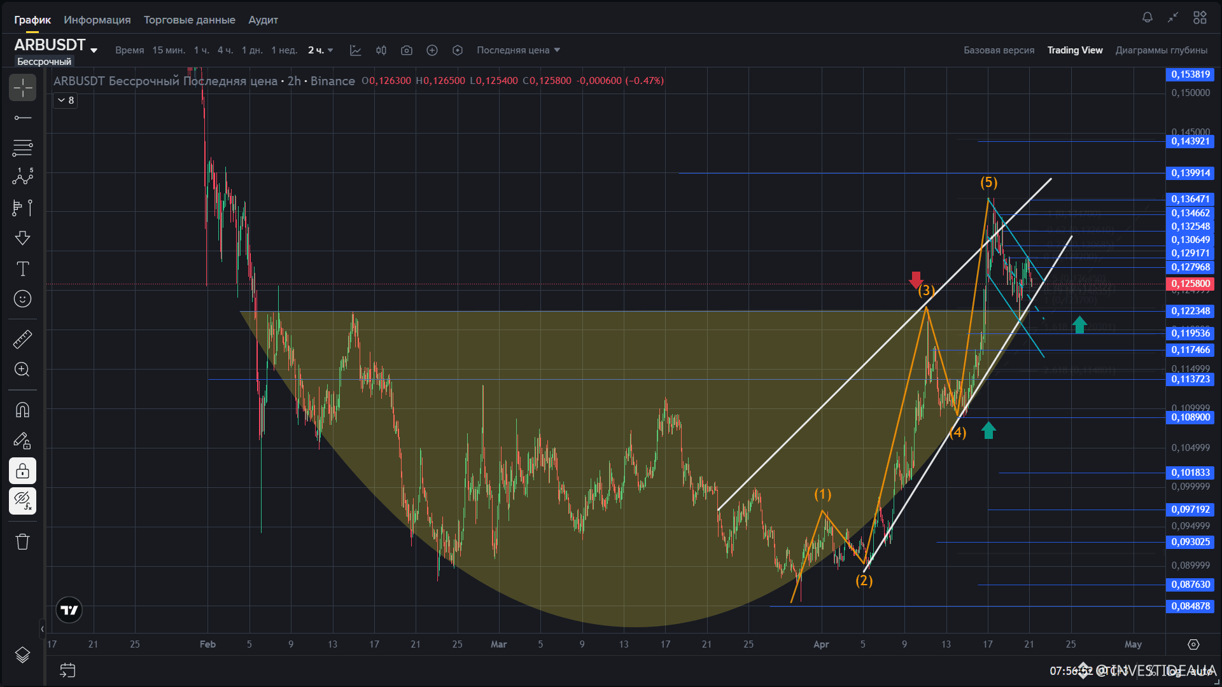Click the 0,139914 blue price label
1222x687 pixels.
(1190, 173)
